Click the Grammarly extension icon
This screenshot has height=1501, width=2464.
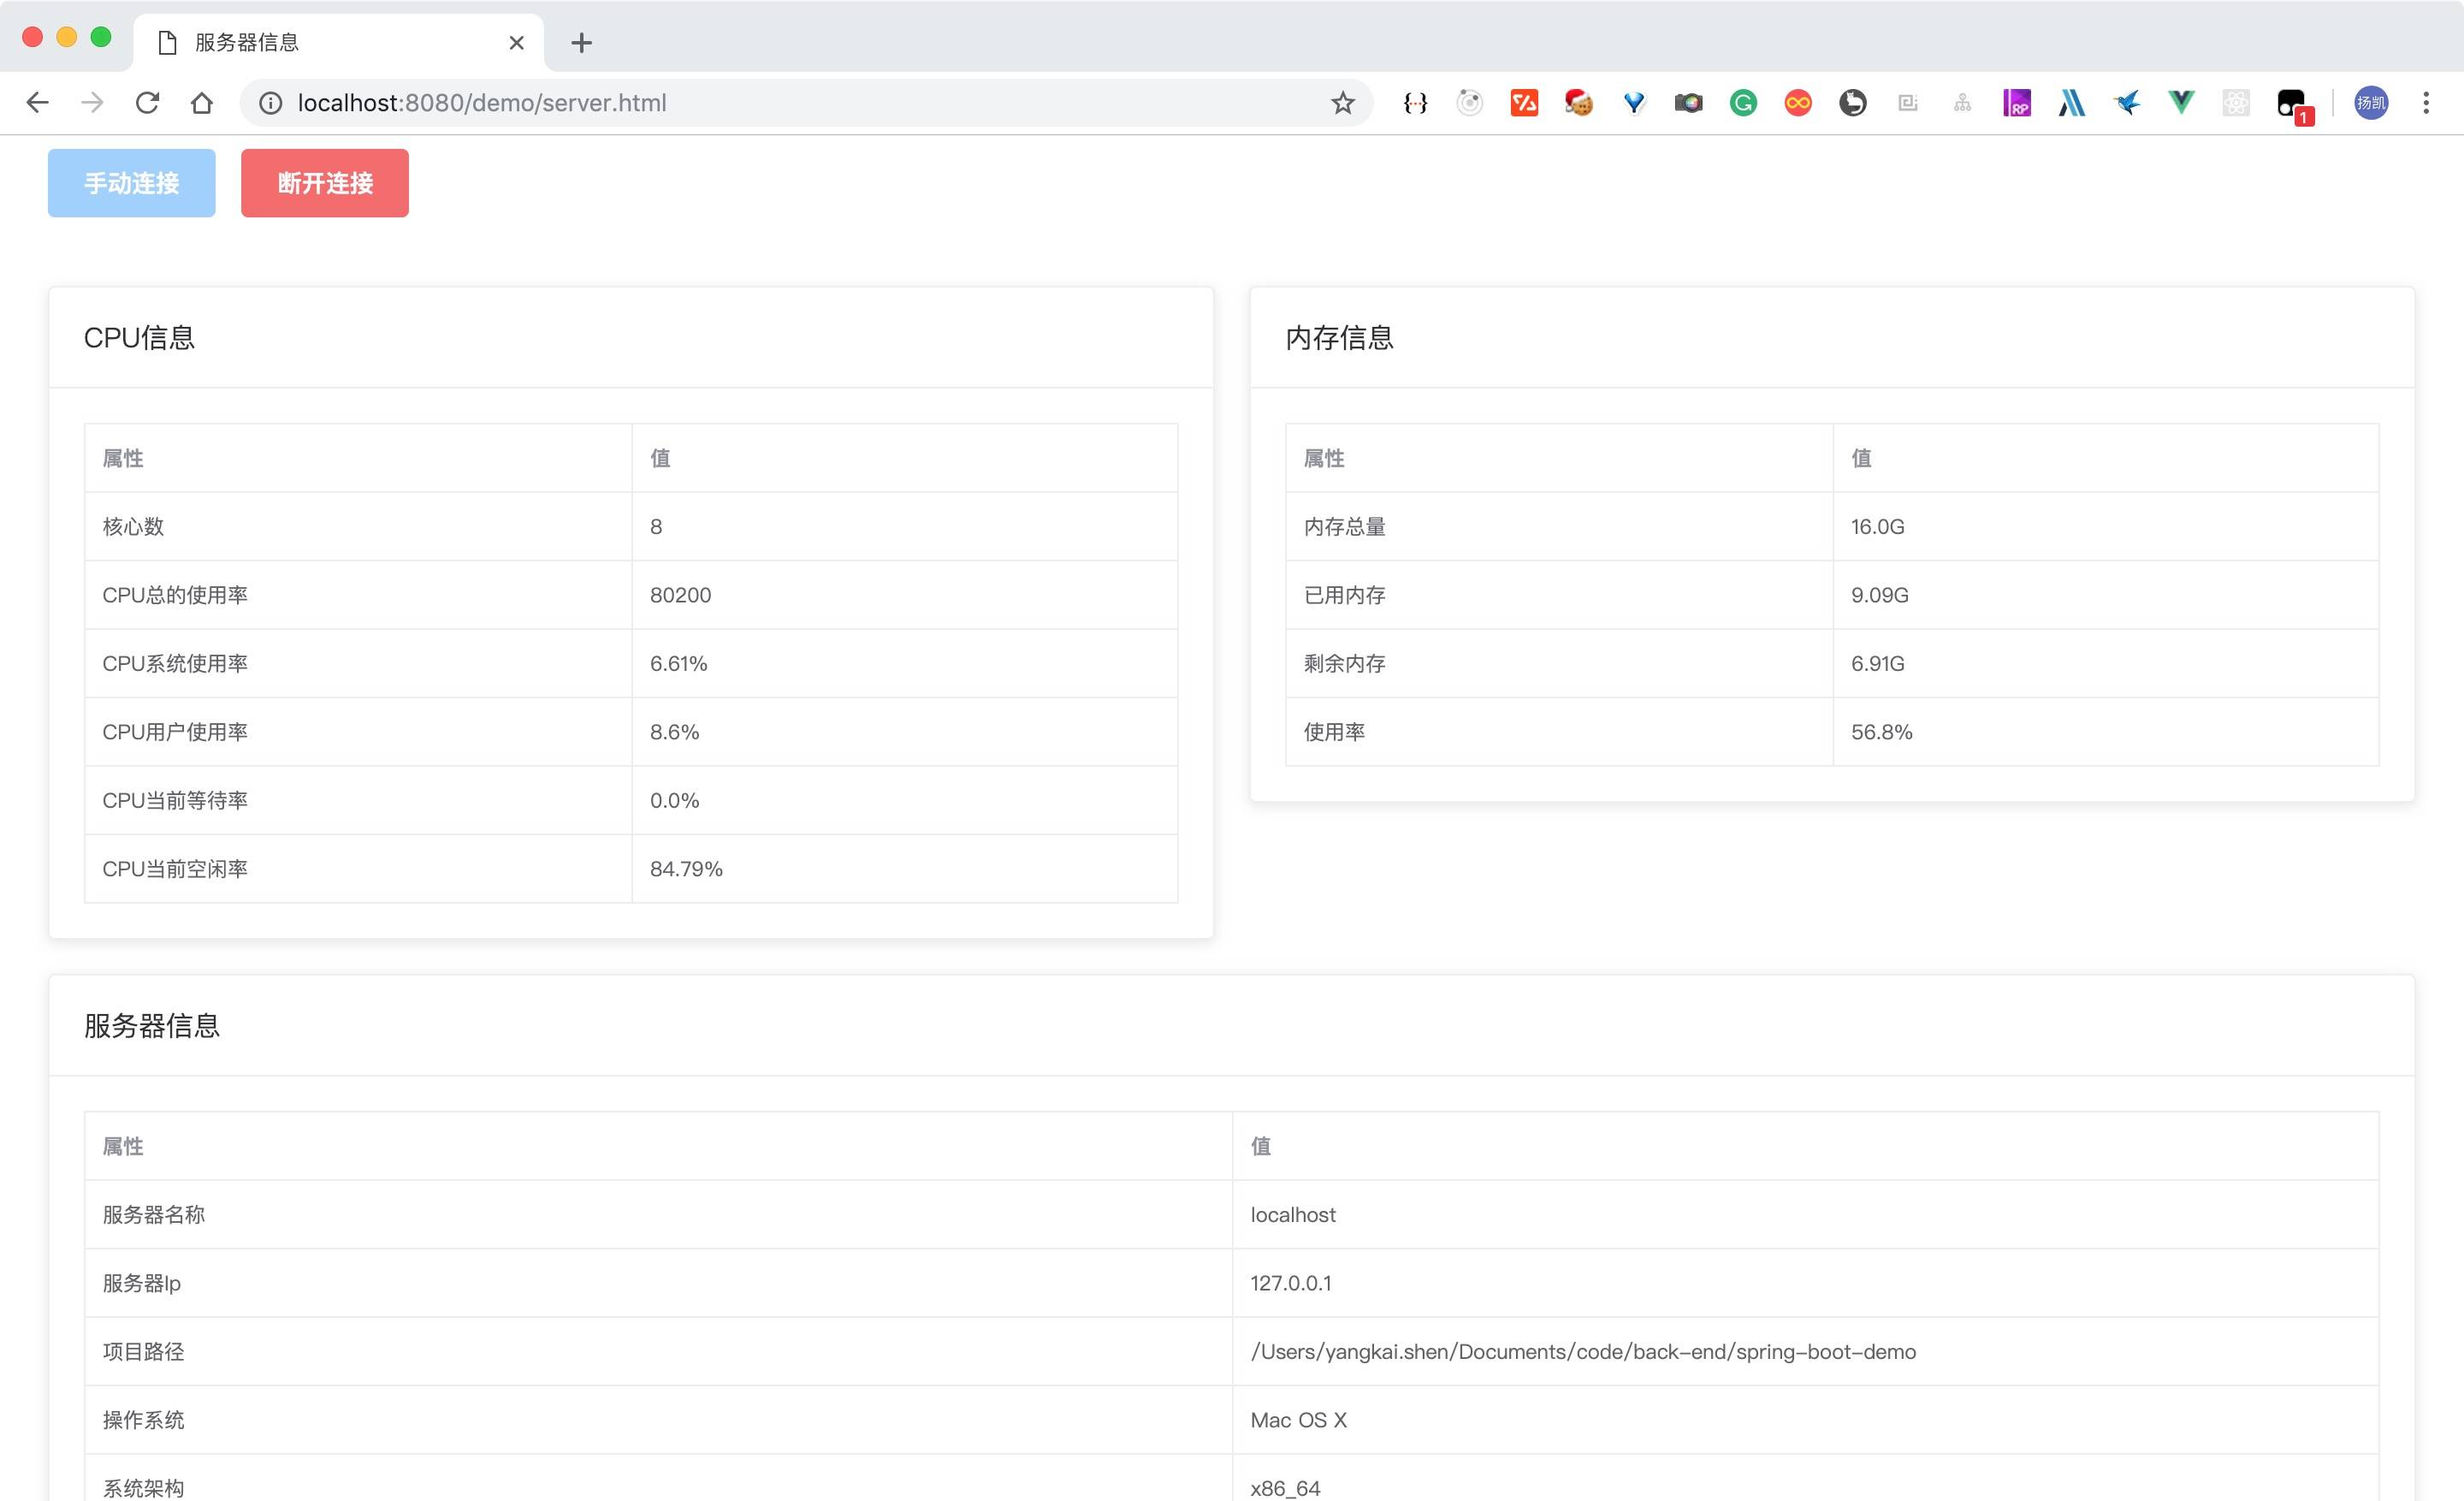[x=1743, y=103]
